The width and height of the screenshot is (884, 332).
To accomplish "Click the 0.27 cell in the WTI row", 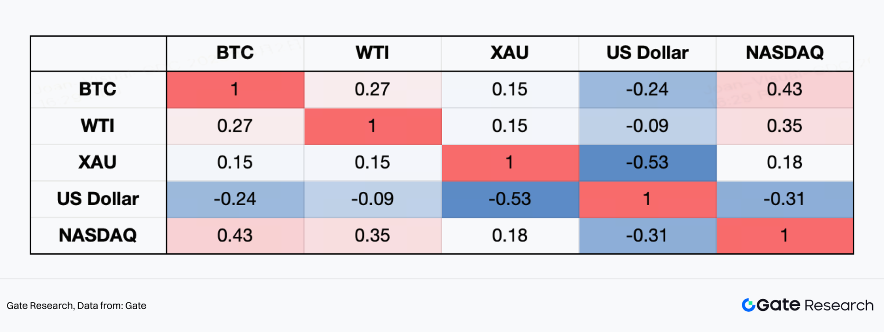I will click(235, 126).
